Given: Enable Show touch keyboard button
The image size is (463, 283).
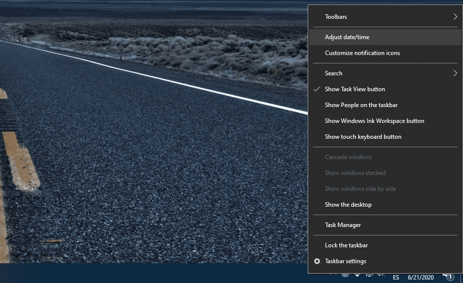Looking at the screenshot, I should point(363,137).
